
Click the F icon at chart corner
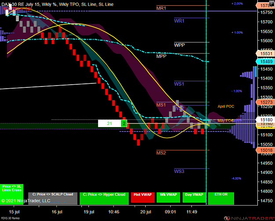pyautogui.click(x=272, y=4)
